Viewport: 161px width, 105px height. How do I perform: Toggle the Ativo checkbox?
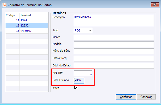(76, 88)
